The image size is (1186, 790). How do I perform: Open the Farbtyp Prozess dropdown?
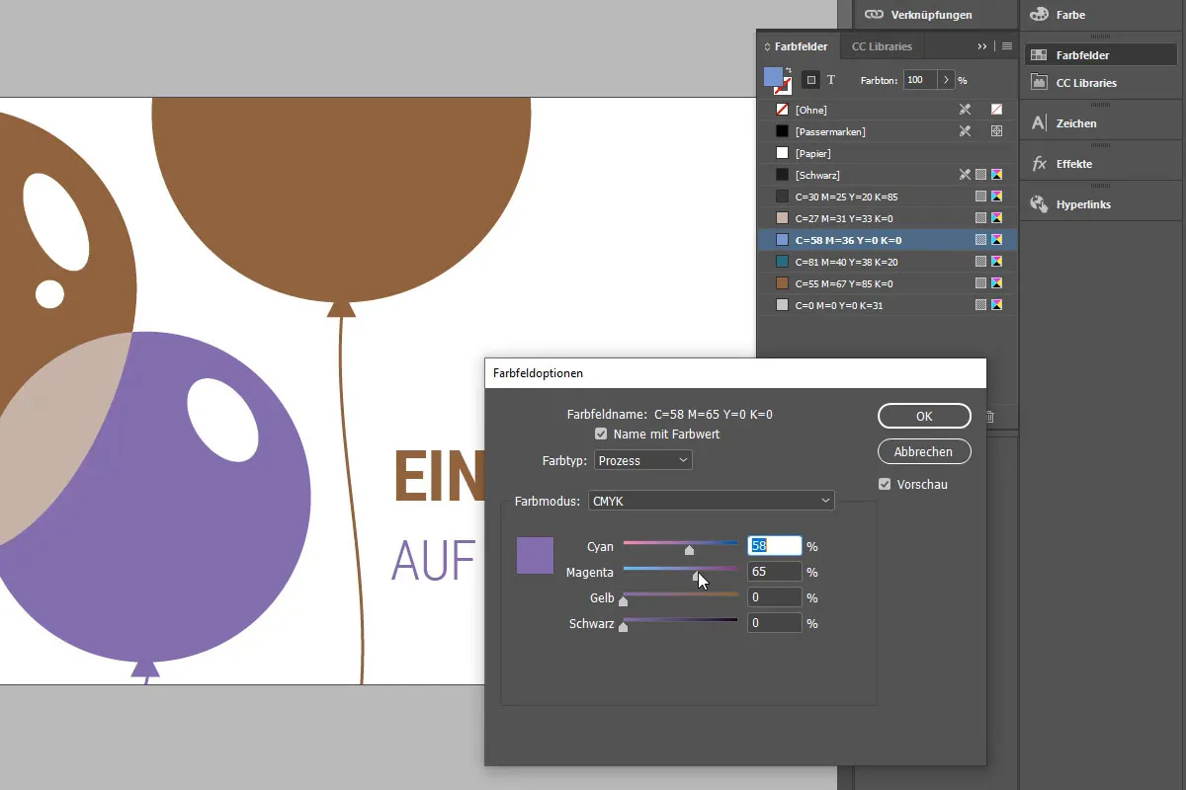pyautogui.click(x=642, y=460)
